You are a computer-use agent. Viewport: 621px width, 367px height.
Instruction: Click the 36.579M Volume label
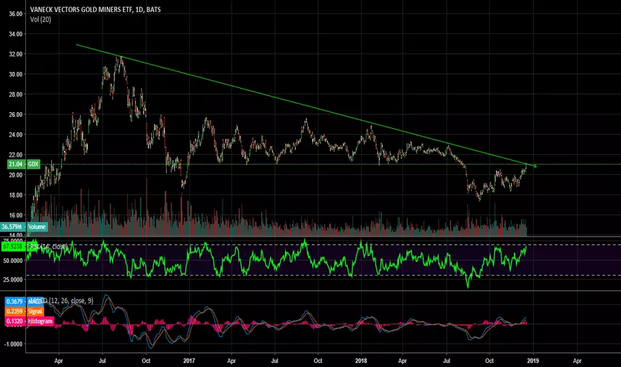click(24, 227)
